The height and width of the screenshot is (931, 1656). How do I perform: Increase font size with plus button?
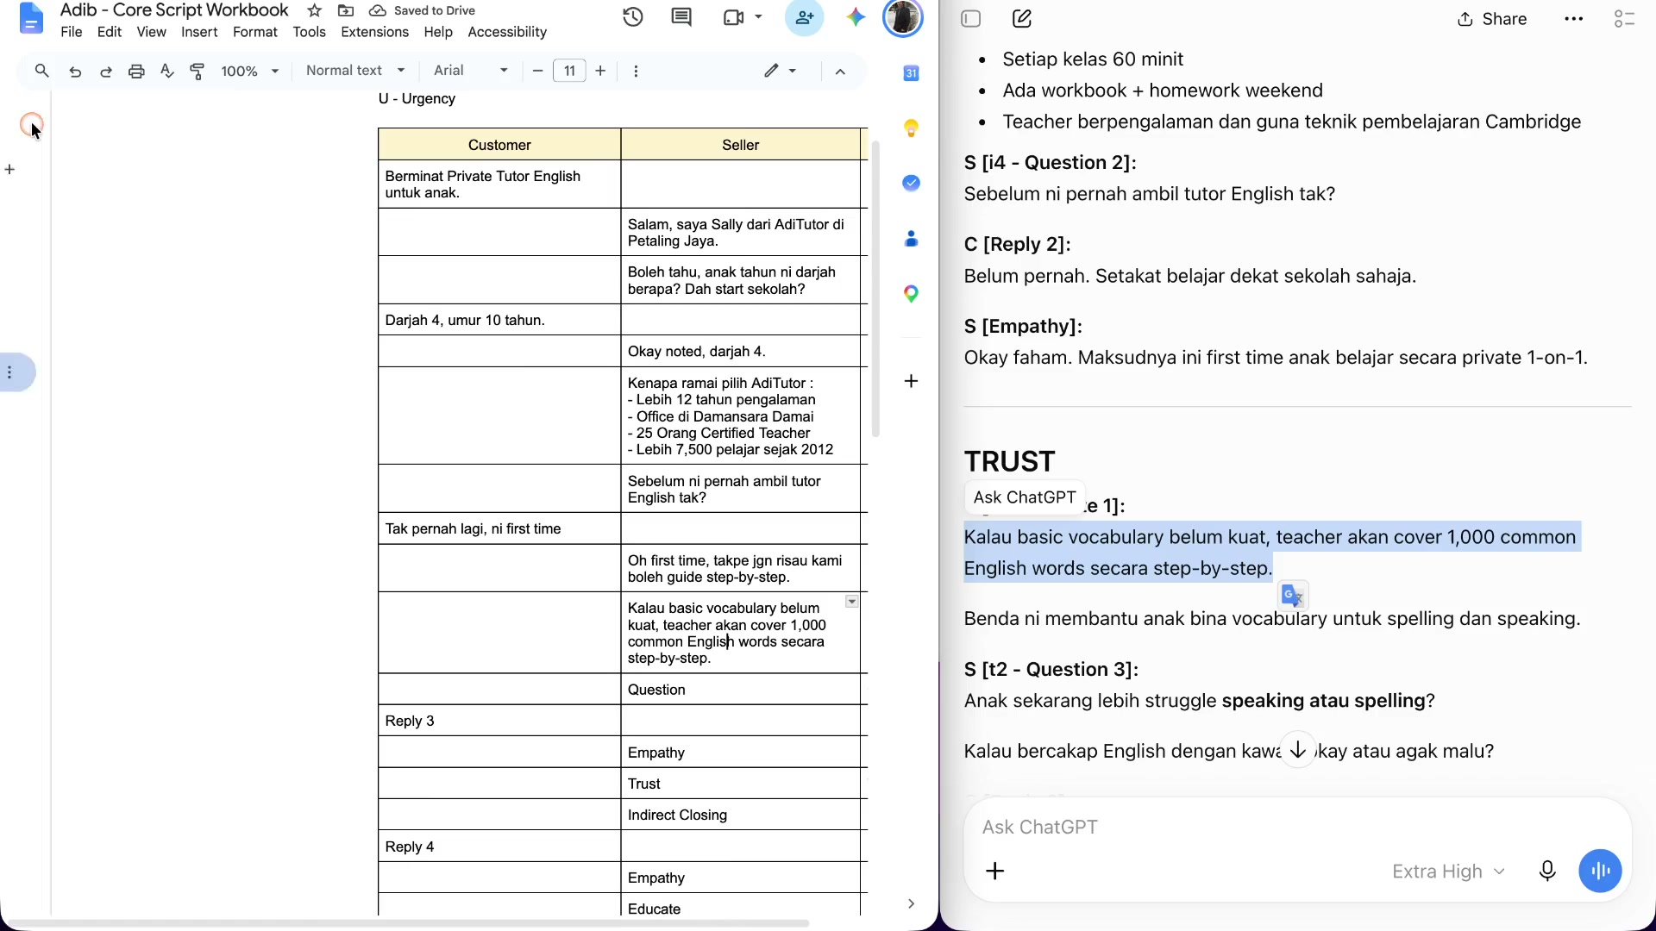(600, 71)
